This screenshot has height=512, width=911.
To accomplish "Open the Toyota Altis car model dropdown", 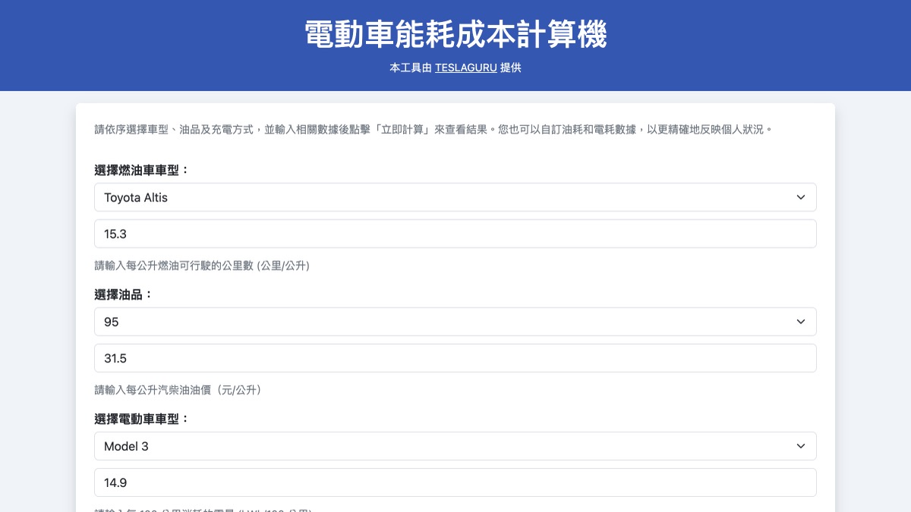I will coord(455,197).
